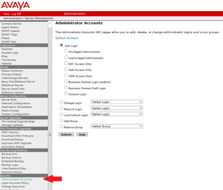The width and height of the screenshot is (223, 190).
Task: Open Display Configuration
Action: pos(15,114)
